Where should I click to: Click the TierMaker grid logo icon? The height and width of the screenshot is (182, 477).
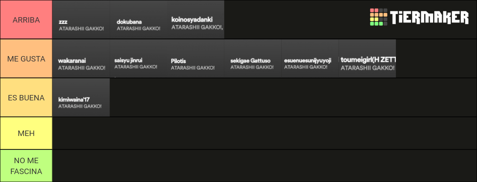click(378, 17)
